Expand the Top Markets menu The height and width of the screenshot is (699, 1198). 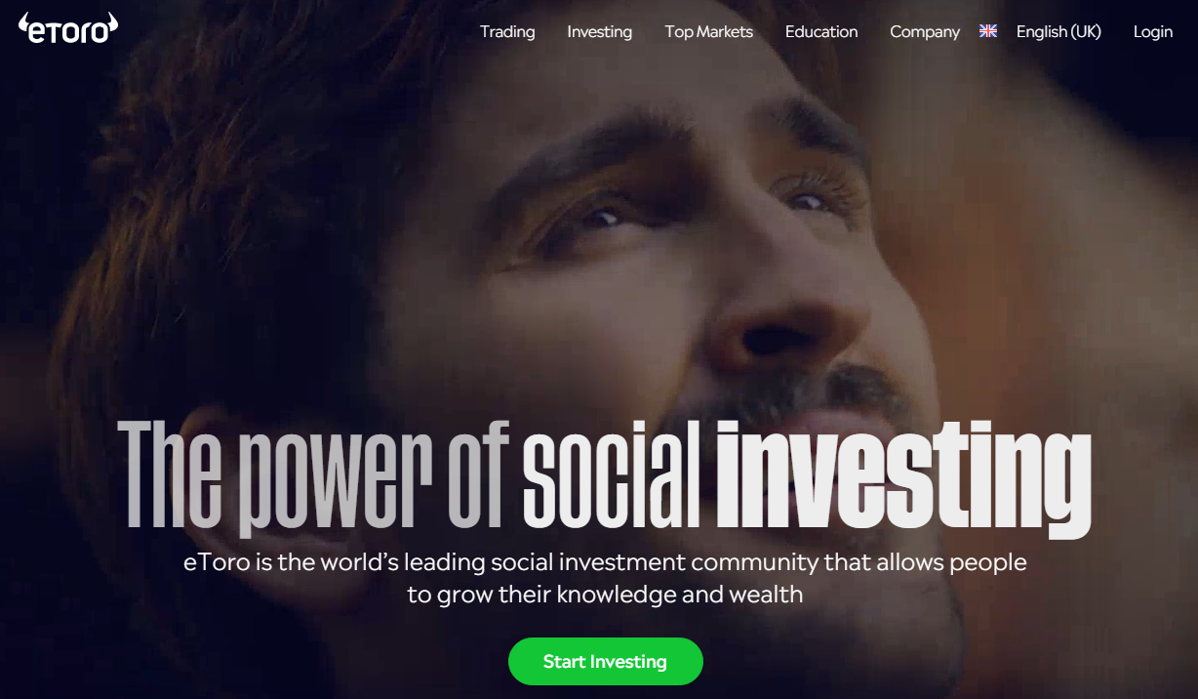pyautogui.click(x=709, y=31)
